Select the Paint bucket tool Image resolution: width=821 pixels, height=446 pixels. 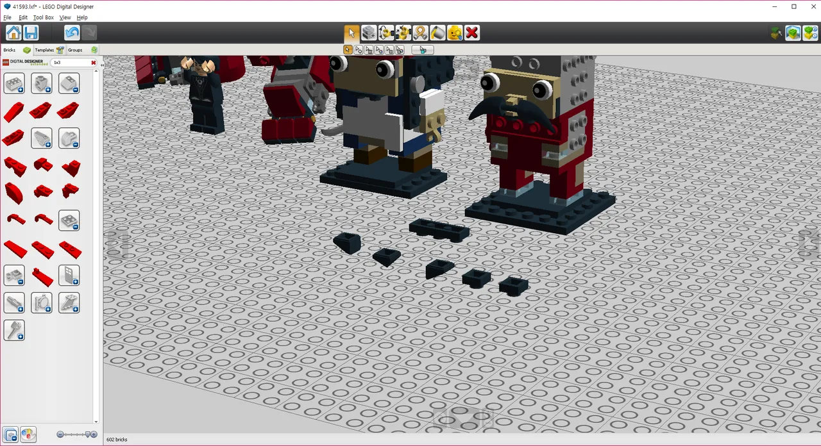pos(437,33)
